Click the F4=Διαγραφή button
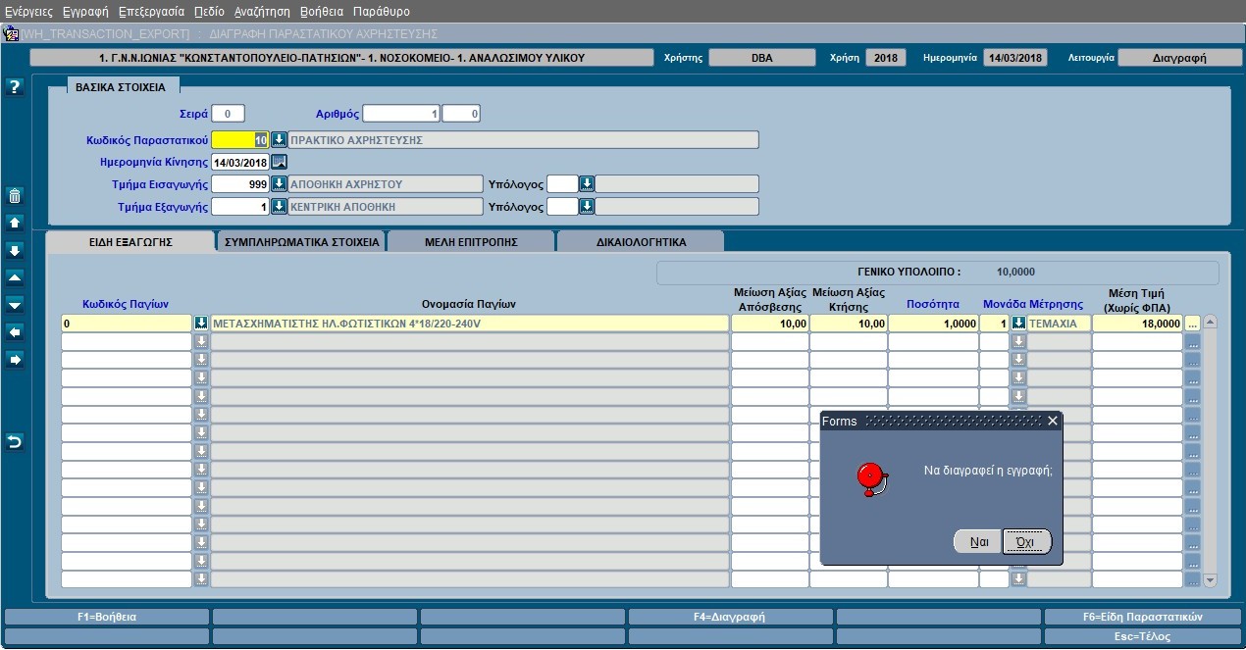 [730, 618]
